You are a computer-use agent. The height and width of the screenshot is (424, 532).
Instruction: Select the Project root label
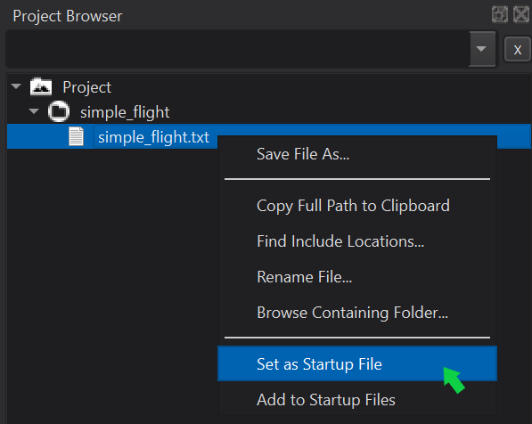86,87
